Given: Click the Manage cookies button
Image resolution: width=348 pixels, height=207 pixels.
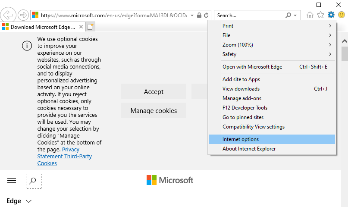Looking at the screenshot, I should (154, 110).
